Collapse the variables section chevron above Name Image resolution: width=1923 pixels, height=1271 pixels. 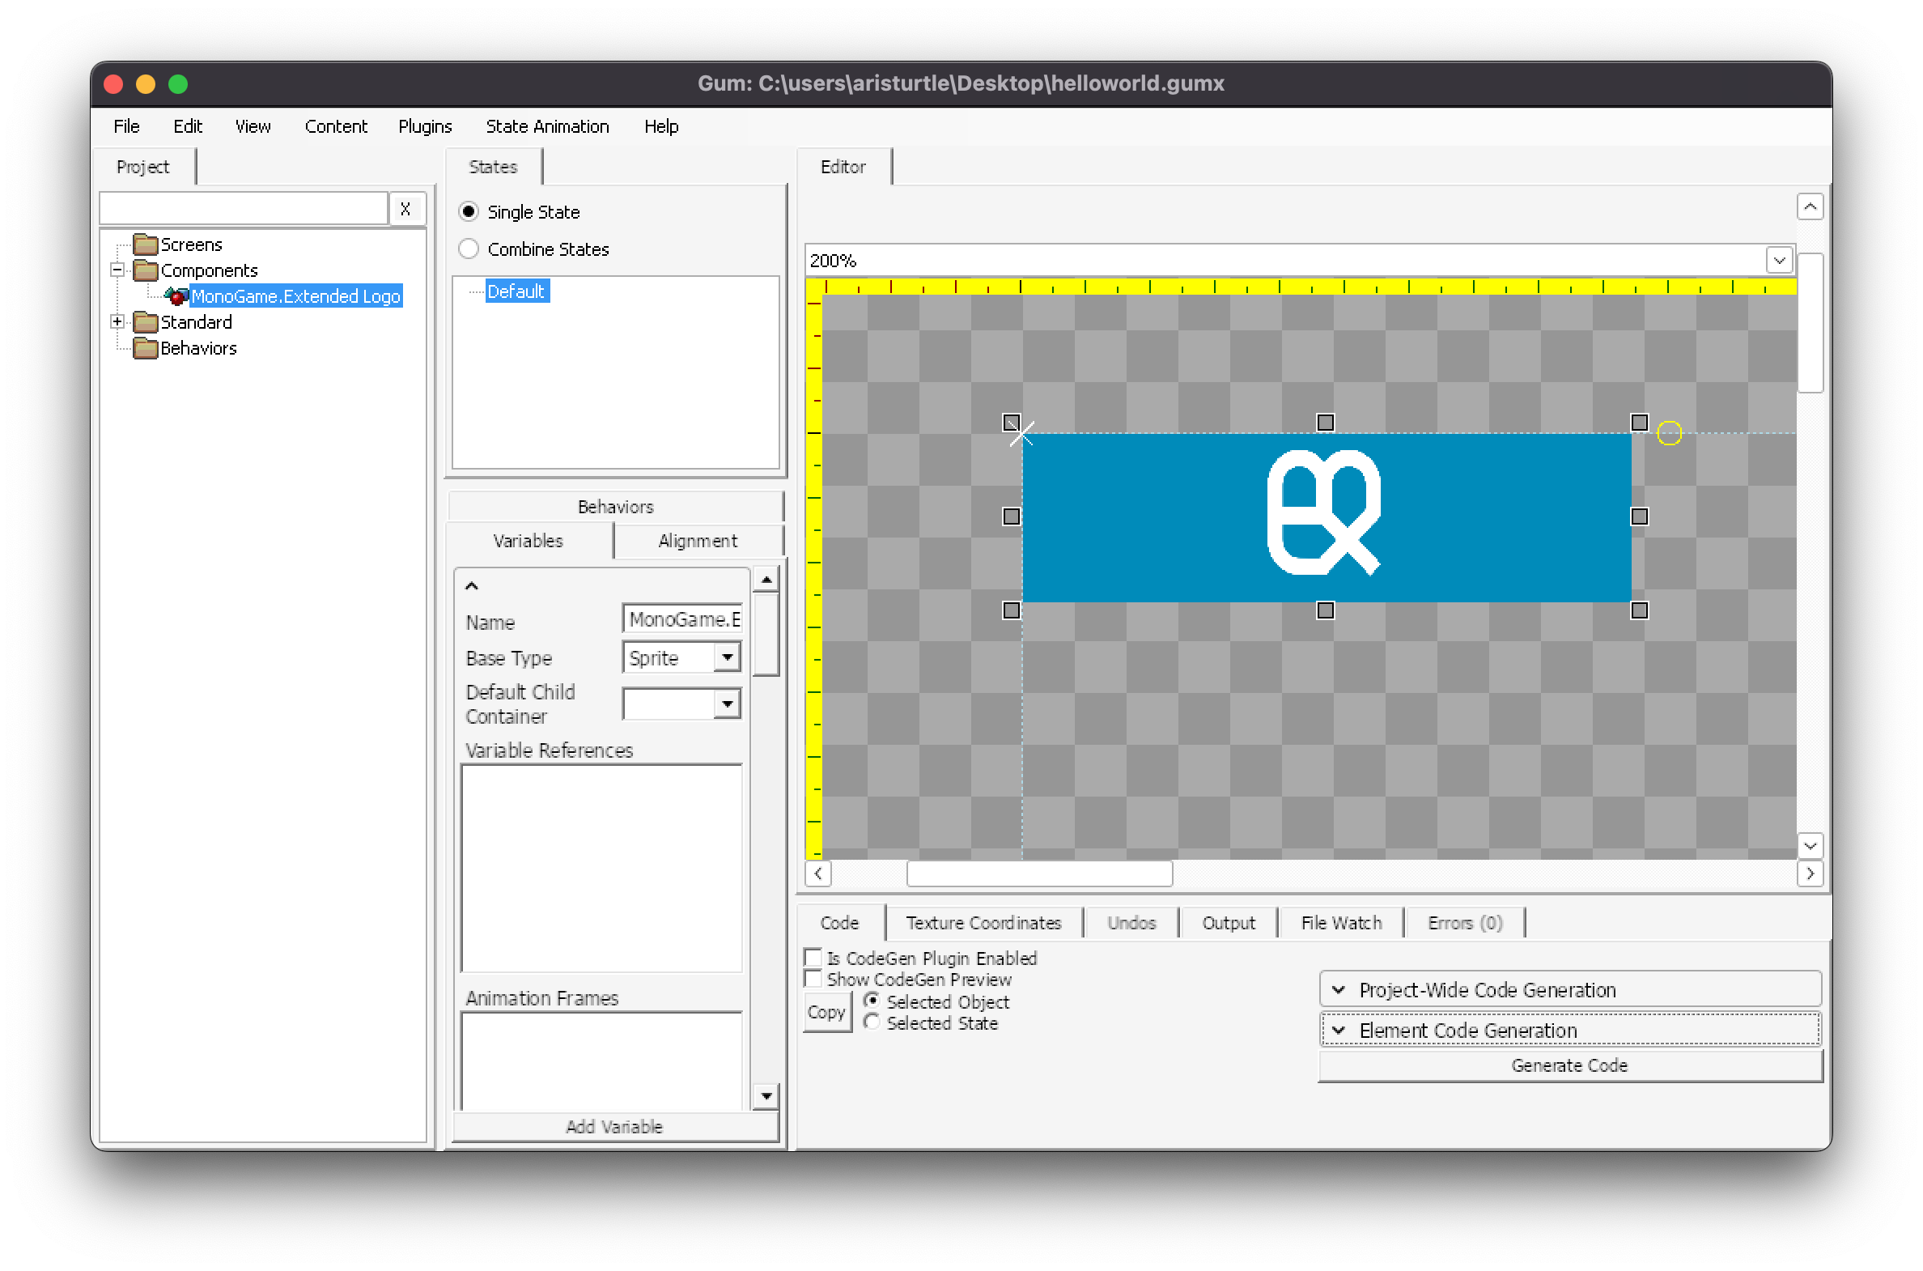[472, 586]
